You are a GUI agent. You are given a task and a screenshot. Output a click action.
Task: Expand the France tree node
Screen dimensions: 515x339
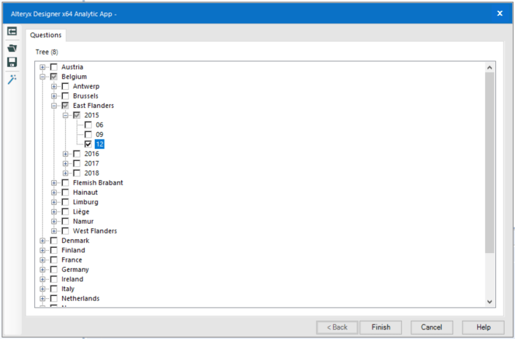(x=43, y=260)
